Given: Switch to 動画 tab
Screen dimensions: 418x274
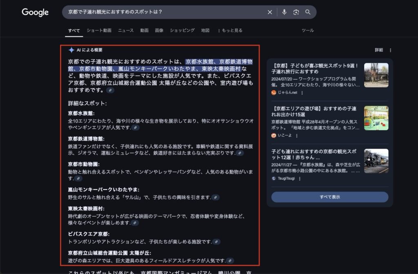Looking at the screenshot, I should (145, 30).
